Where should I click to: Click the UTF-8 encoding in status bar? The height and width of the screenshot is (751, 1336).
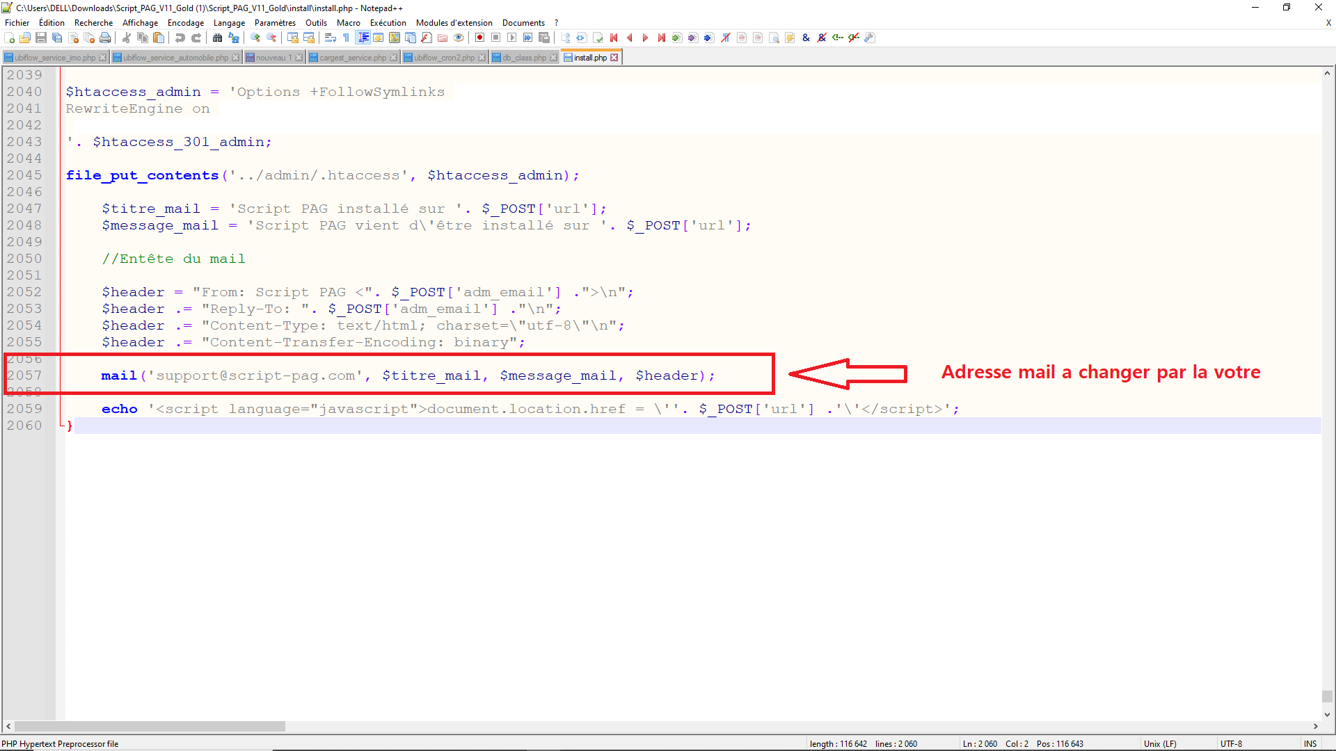coord(1231,743)
